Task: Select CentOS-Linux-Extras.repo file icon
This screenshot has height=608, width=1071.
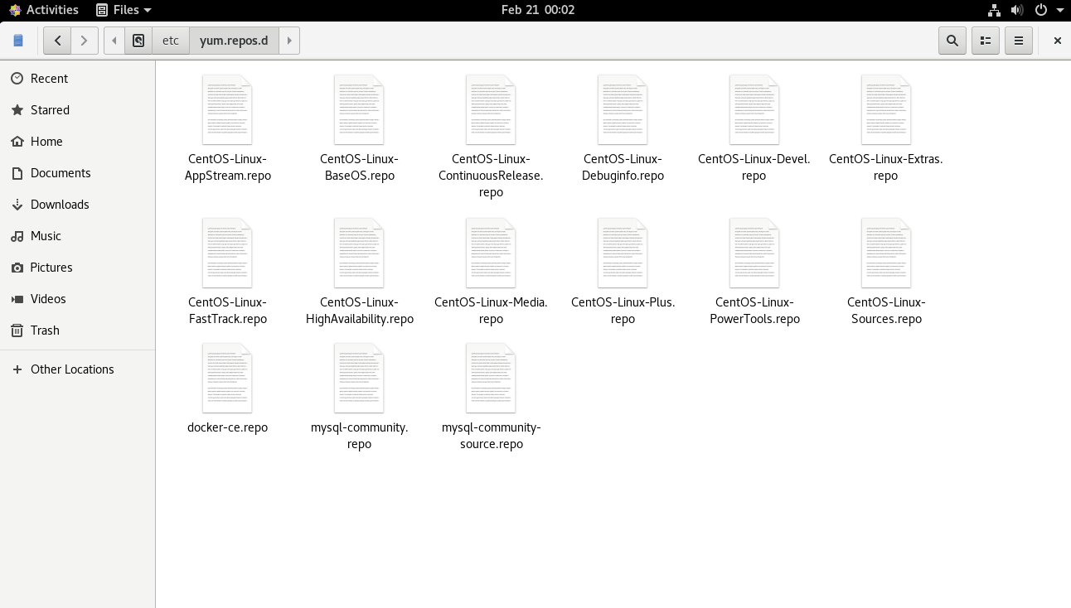Action: (x=886, y=109)
